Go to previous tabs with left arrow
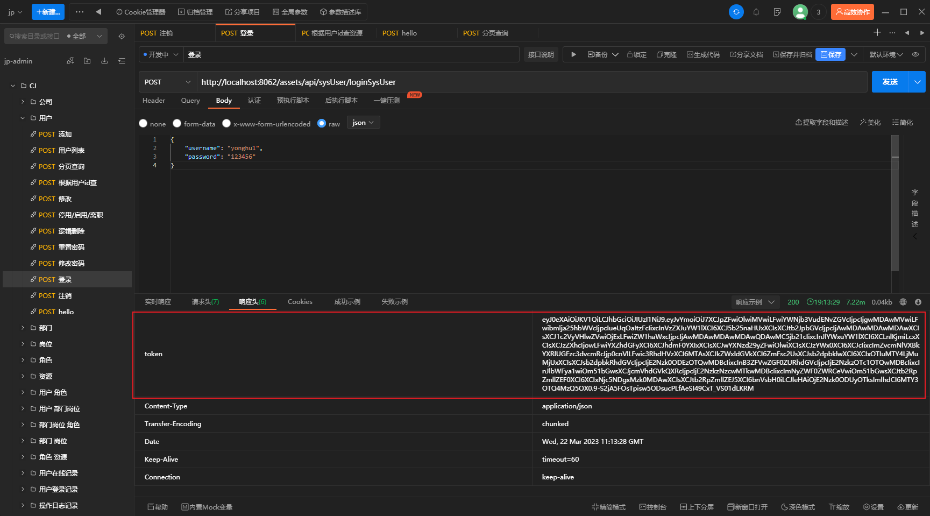 [907, 33]
